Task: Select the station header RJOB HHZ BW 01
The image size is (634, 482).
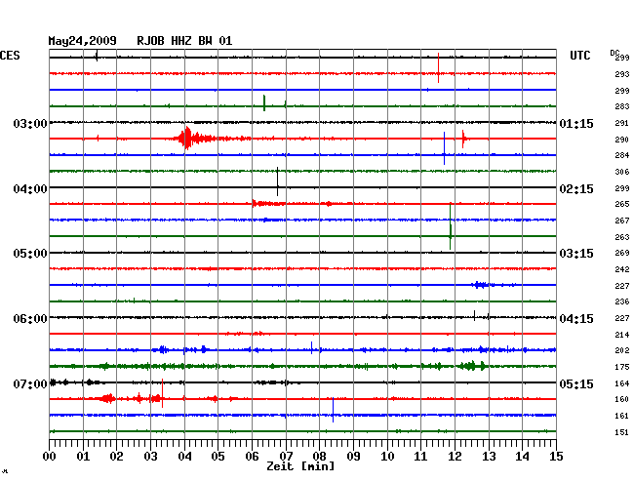Action: [x=184, y=41]
